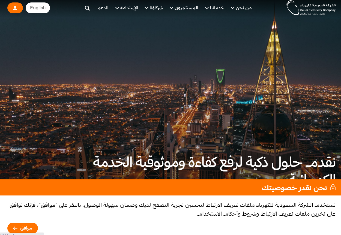Expand the المستثمرون dropdown arrow
The height and width of the screenshot is (235, 341).
172,8
